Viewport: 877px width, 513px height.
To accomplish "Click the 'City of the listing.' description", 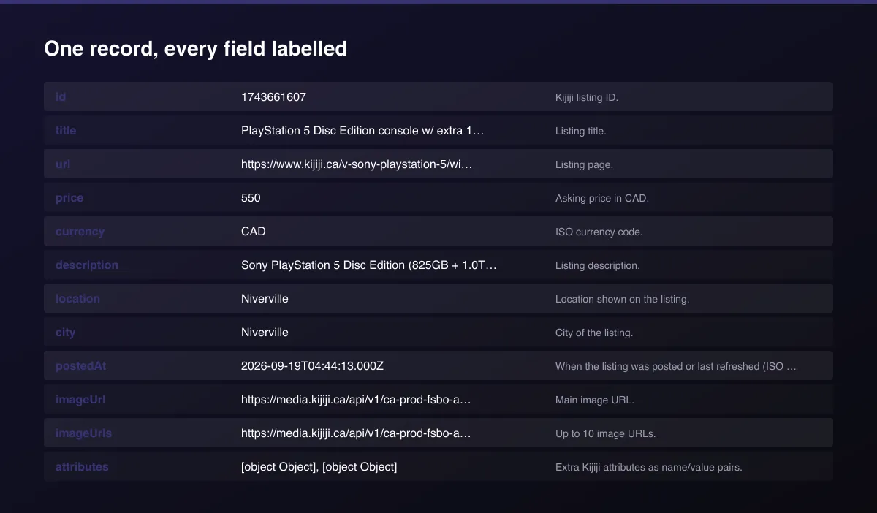I will pyautogui.click(x=594, y=332).
